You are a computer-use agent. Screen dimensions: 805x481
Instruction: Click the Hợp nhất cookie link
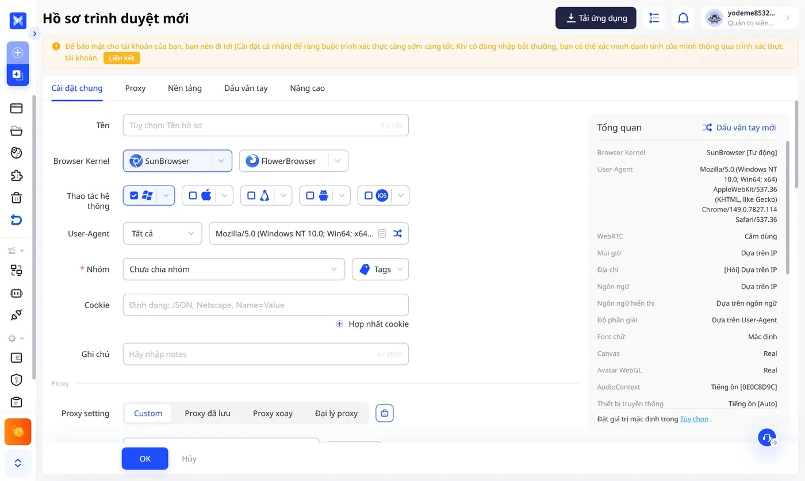(x=373, y=324)
